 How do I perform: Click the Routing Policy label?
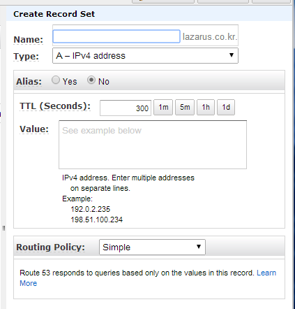[51, 247]
